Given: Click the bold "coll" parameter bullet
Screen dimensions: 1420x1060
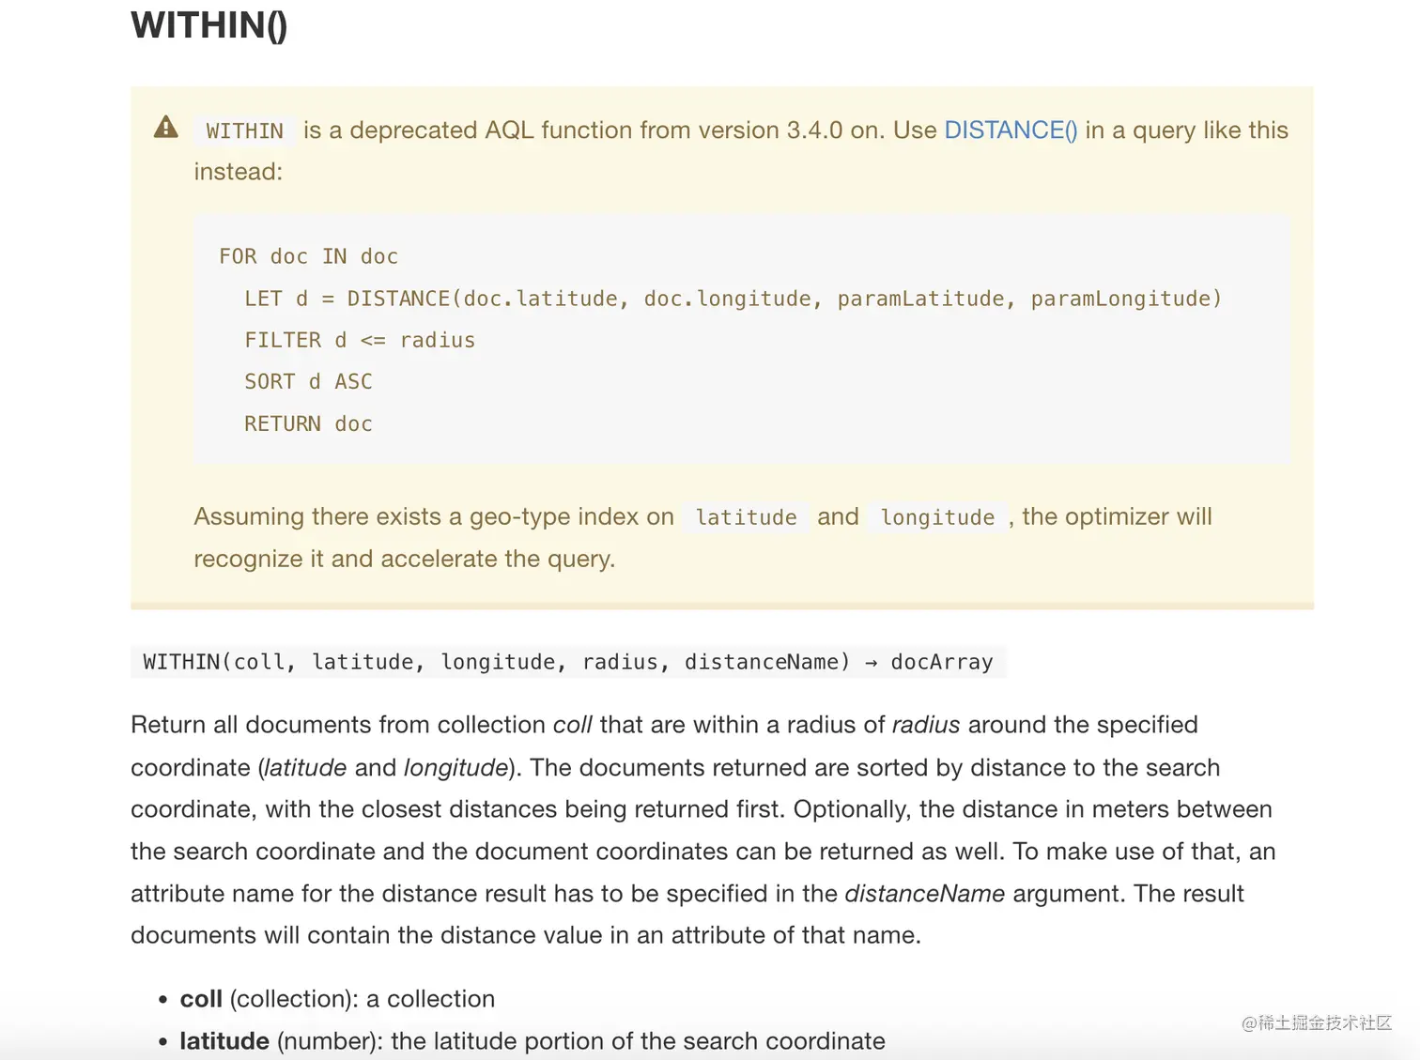Looking at the screenshot, I should (x=201, y=999).
